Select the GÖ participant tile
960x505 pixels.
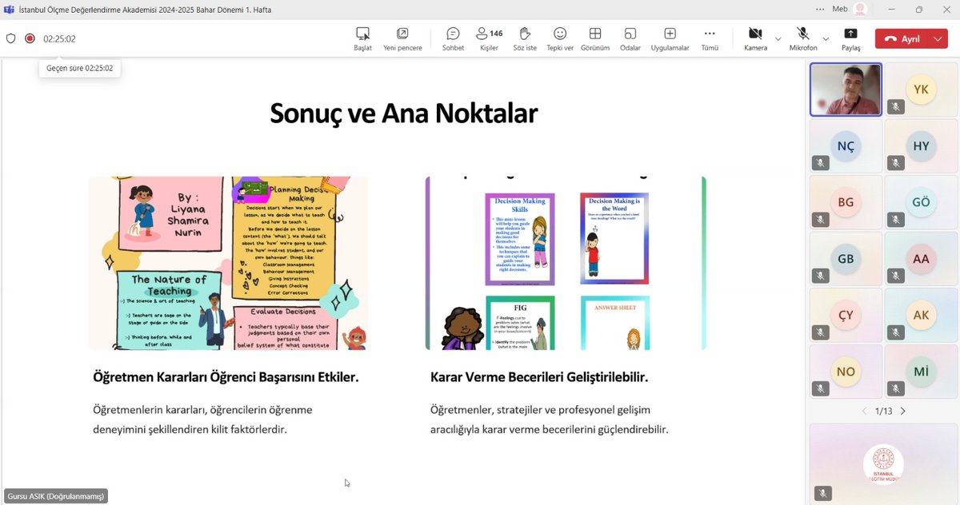pyautogui.click(x=921, y=202)
